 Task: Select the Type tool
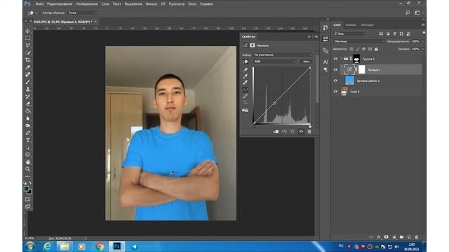coord(28,140)
